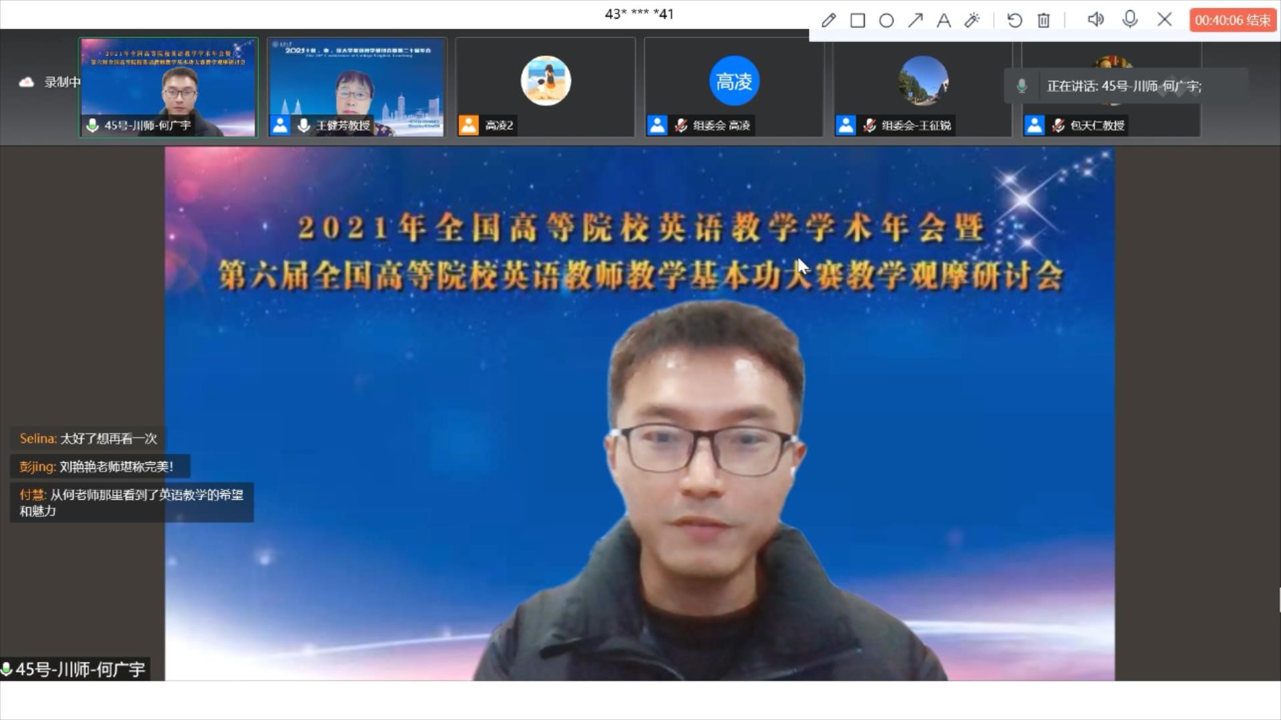Click the person icon beside 组委会-王征锐
The height and width of the screenshot is (720, 1281).
[x=846, y=126]
